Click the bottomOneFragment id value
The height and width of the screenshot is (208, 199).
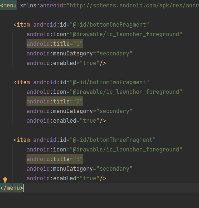coord(109,25)
